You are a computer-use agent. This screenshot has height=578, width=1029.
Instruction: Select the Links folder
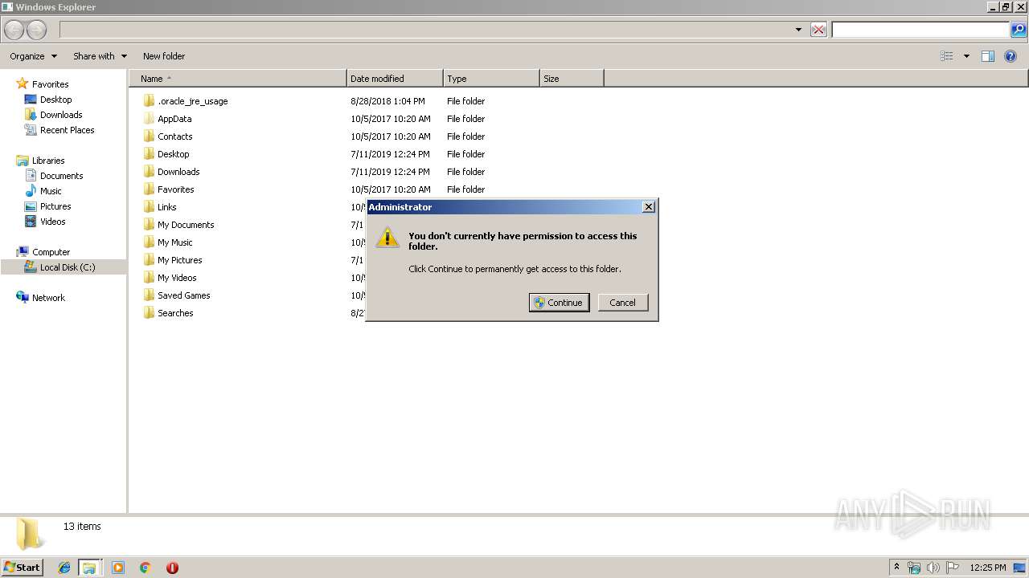click(x=166, y=207)
